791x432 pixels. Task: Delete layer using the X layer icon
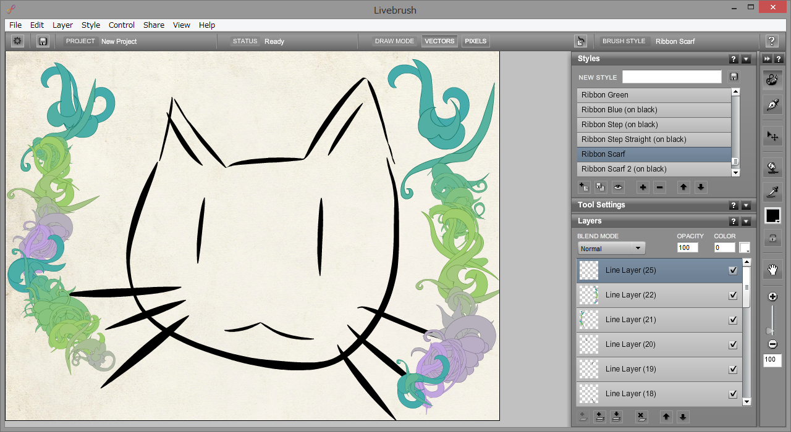coord(641,417)
